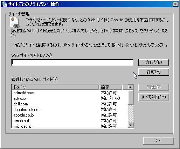Close the dialog with the X button
This screenshot has height=149, width=180.
click(175, 4)
